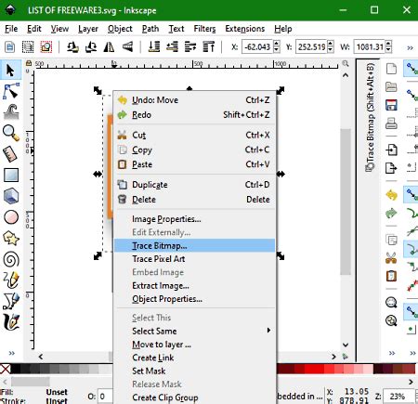Select the Spiral tool

coord(10,259)
